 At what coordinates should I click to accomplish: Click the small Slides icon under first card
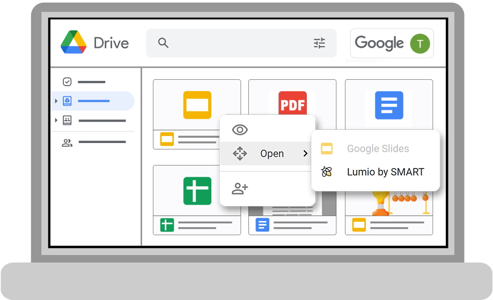[x=167, y=139]
